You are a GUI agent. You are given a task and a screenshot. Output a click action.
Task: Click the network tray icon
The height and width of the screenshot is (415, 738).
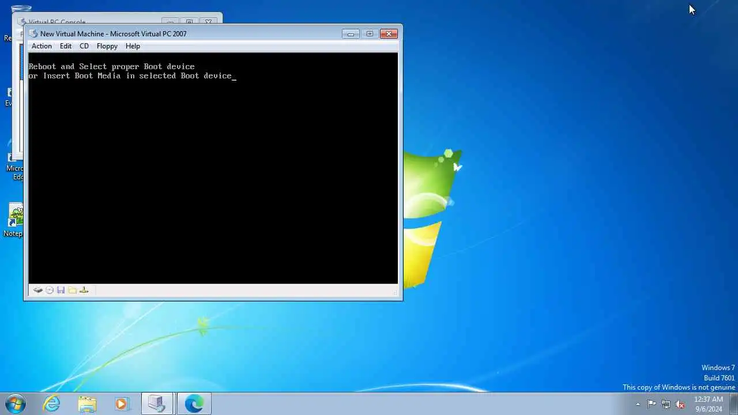point(666,404)
